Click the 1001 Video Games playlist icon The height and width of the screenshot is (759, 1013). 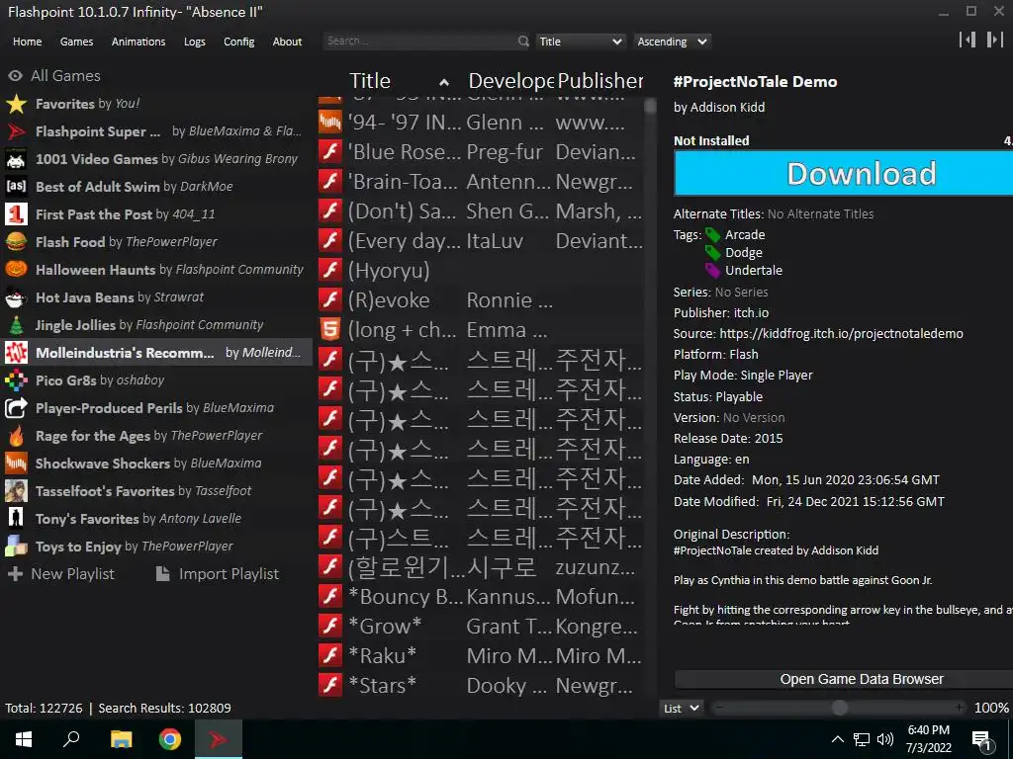tap(16, 159)
